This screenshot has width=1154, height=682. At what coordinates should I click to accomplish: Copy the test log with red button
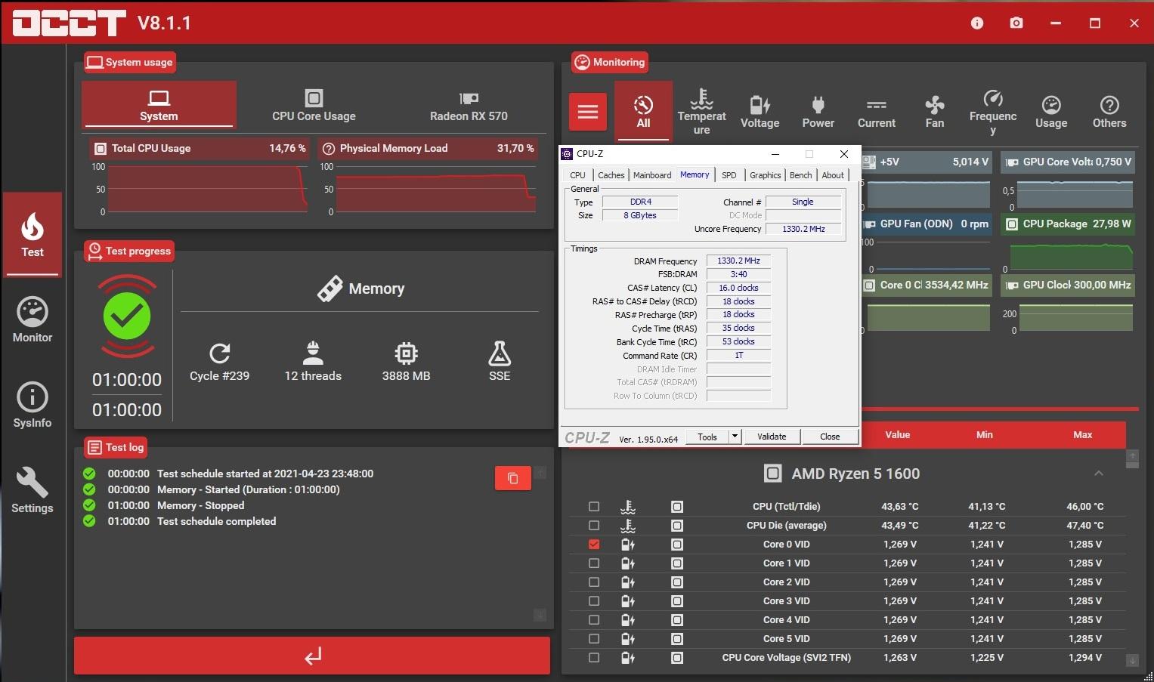(x=513, y=478)
